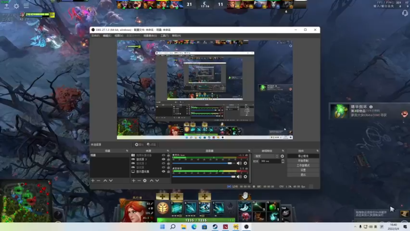Open properties of the selected OBS source
Screen dimensions: 410x231
pos(139,145)
